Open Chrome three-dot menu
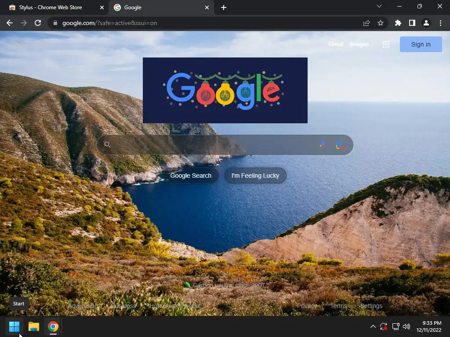 440,23
